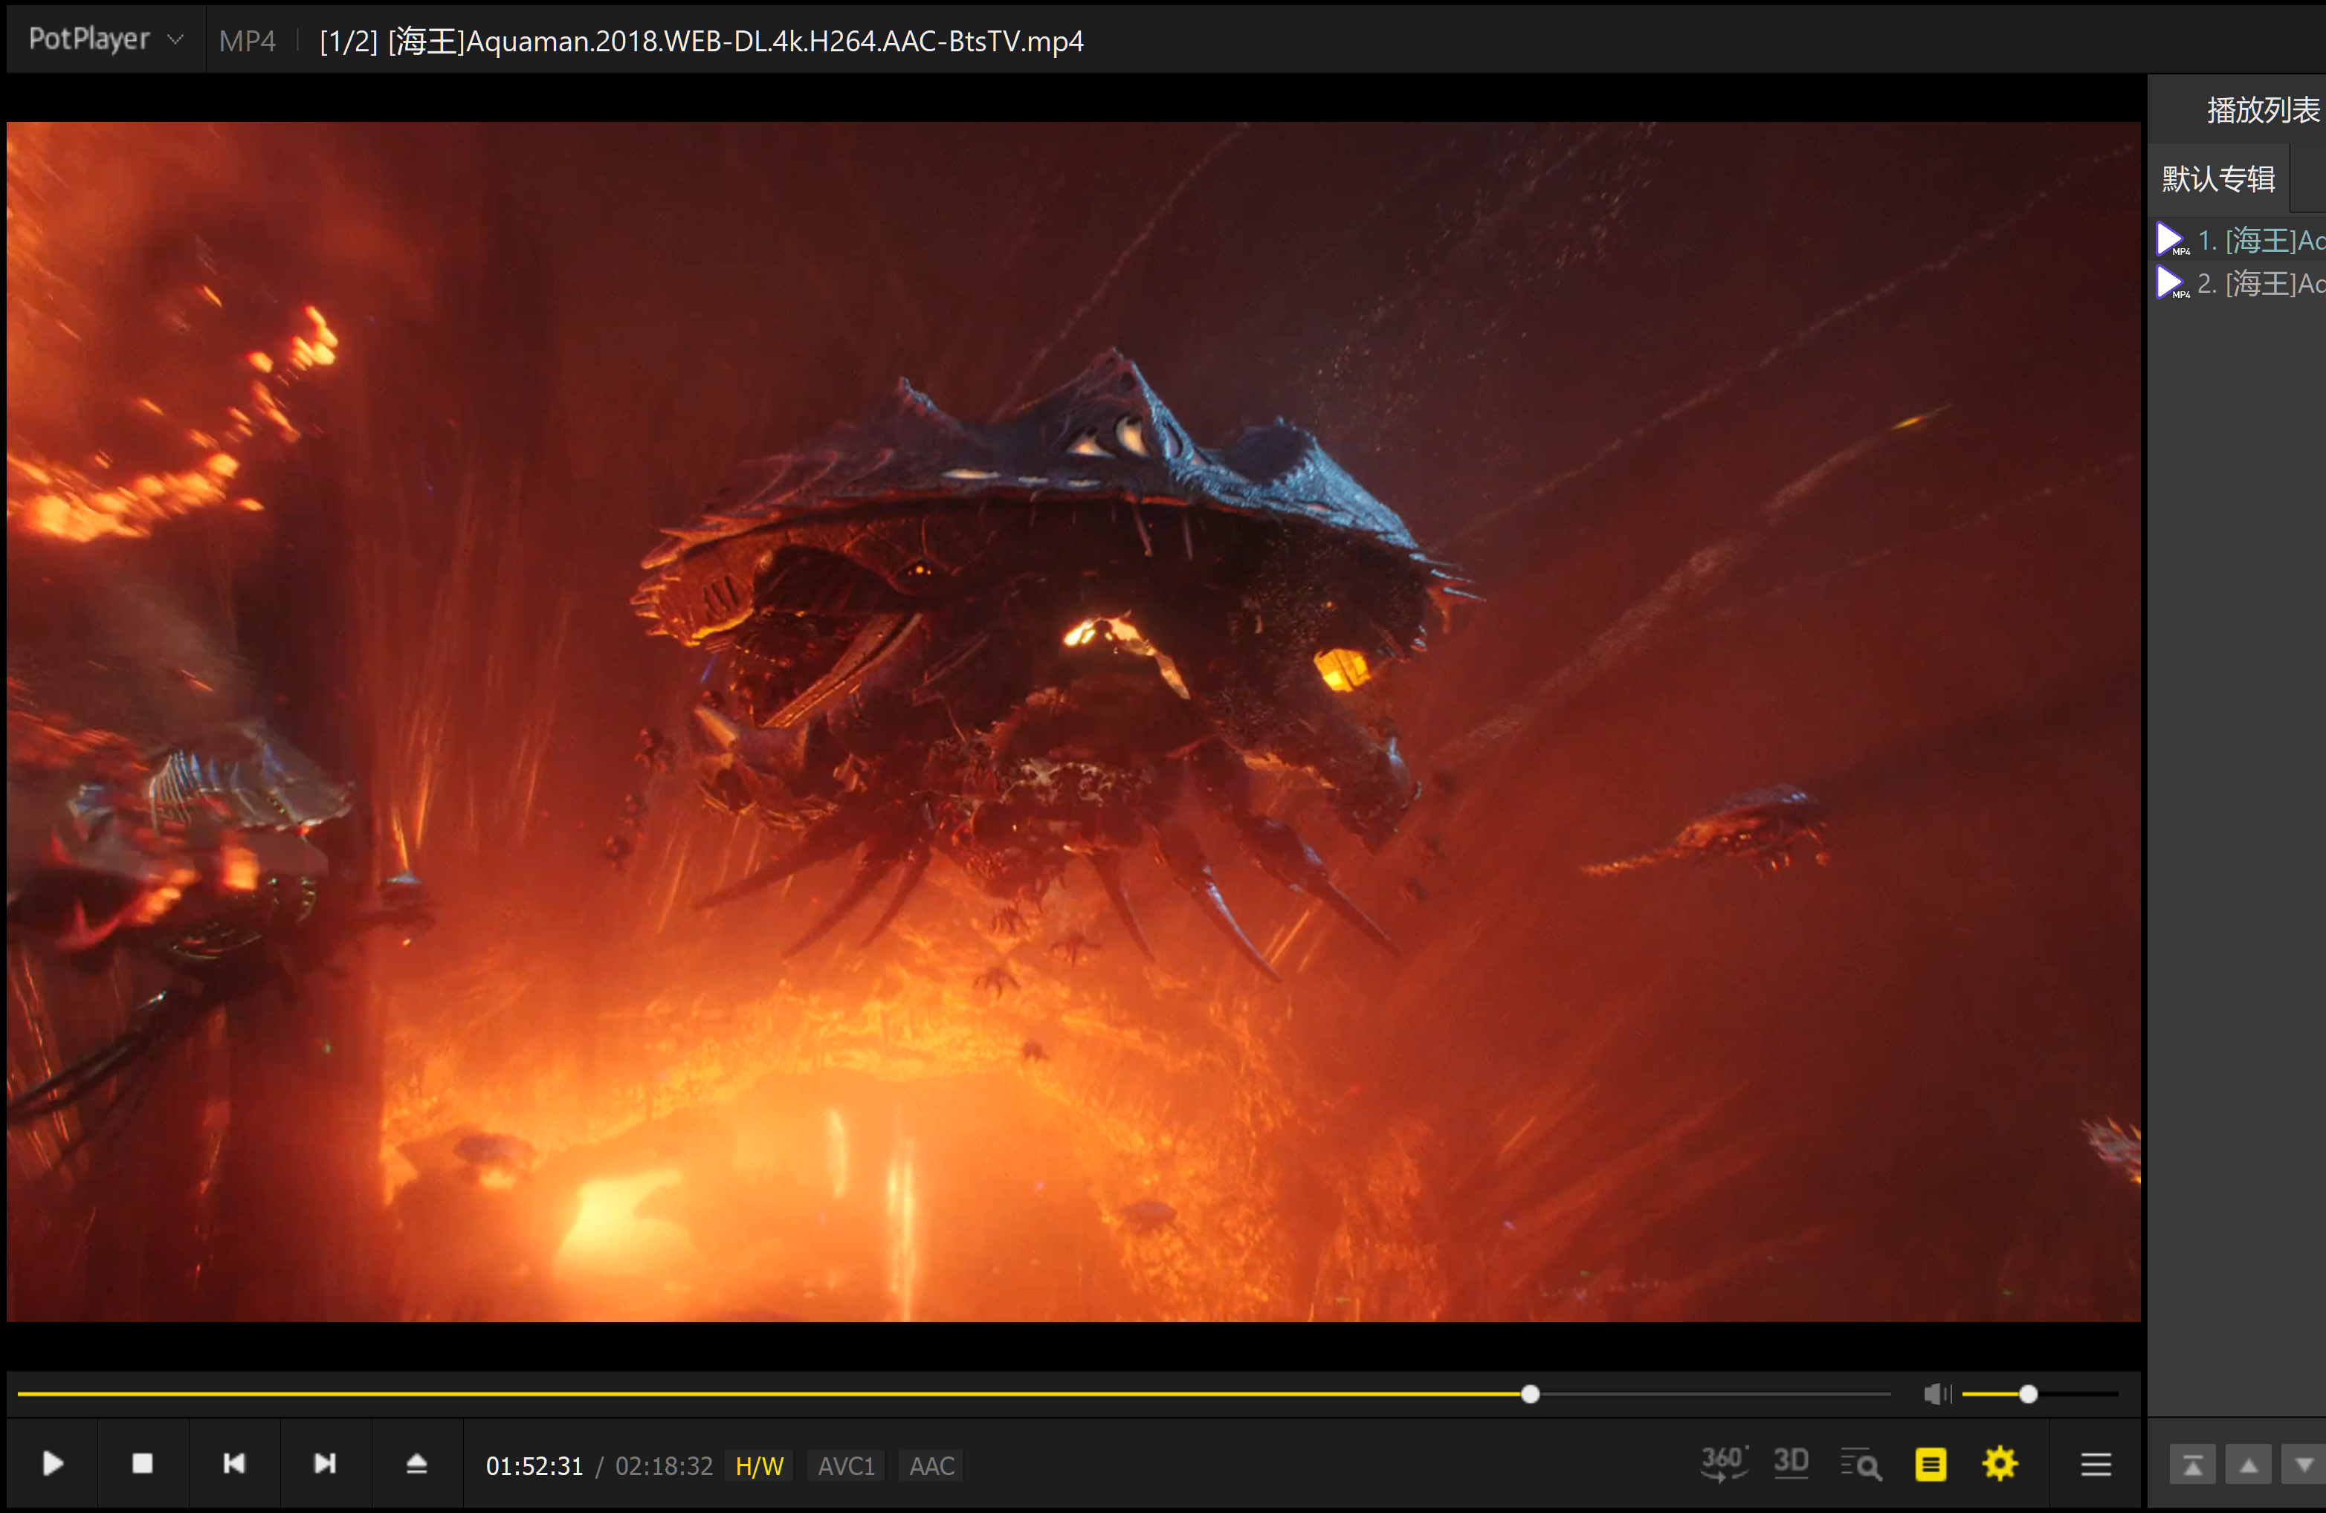The height and width of the screenshot is (1513, 2326).
Task: Toggle the playlist panel icon
Action: (1931, 1464)
